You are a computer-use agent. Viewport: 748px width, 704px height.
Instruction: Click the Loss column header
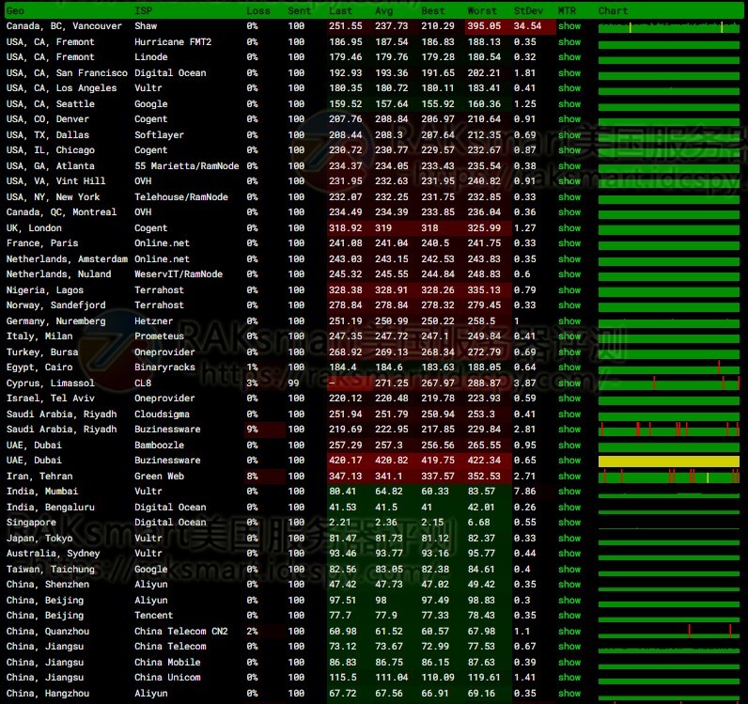click(x=258, y=10)
